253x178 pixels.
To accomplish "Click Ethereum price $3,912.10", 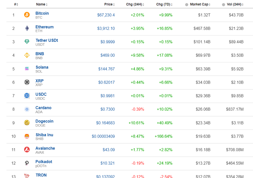I will 106,28.
